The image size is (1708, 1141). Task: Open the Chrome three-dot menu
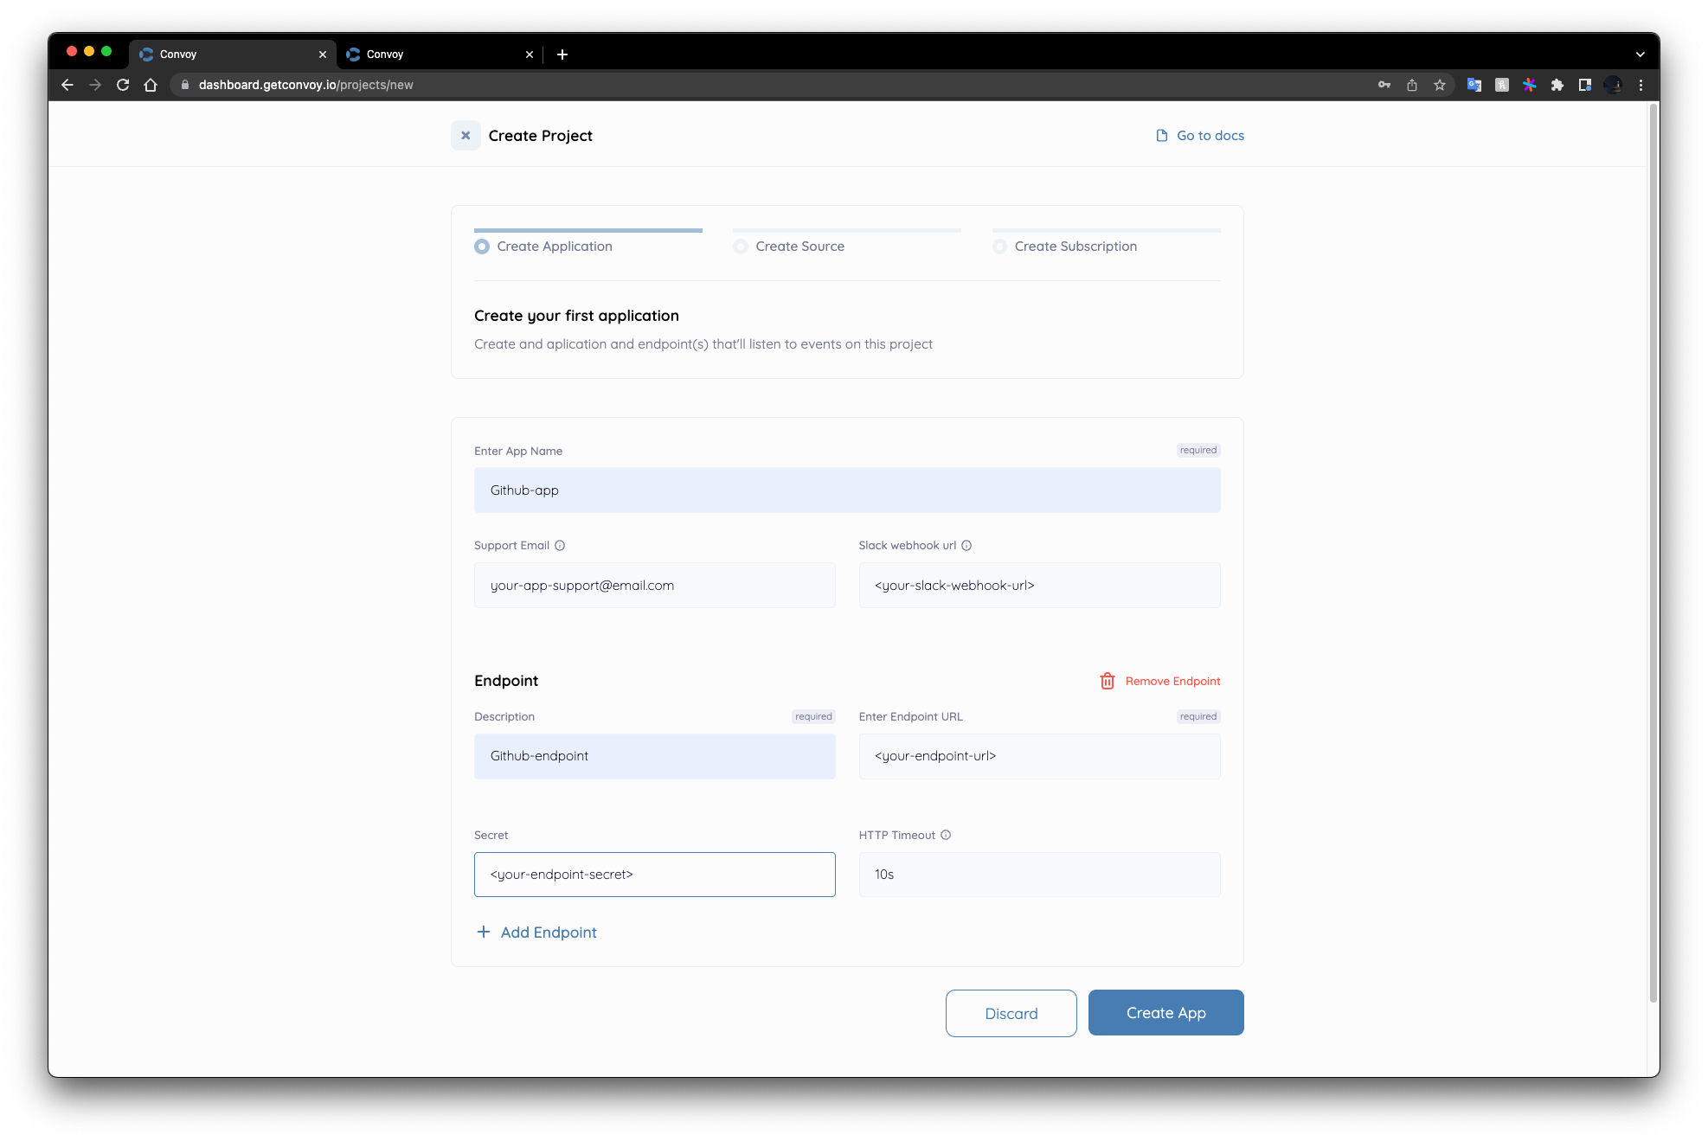point(1641,85)
